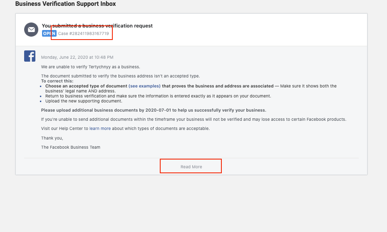
Task: Click the Business Verification Support Inbox heading
Action: coord(65,4)
